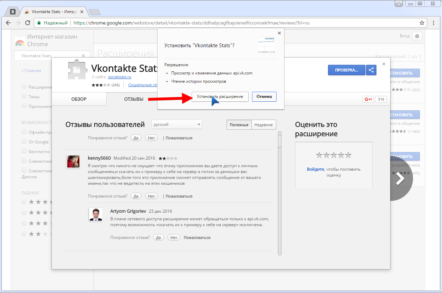Viewport: 442px width, 293px height.
Task: Enable the От Google checkbox
Action: 24,141
